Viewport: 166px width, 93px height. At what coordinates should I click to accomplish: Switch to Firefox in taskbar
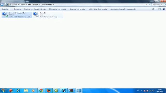[x=49, y=91]
